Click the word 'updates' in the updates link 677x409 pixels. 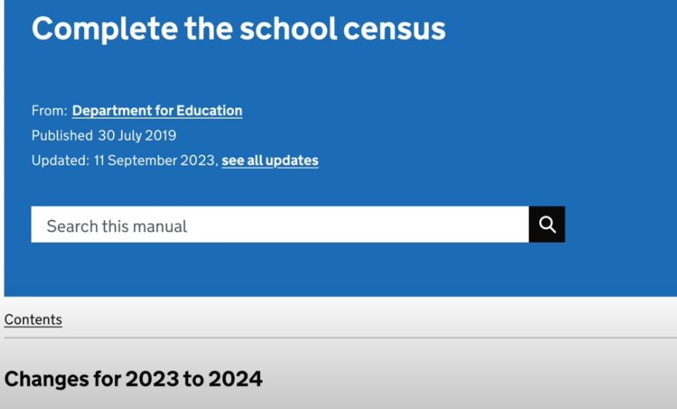(x=292, y=161)
